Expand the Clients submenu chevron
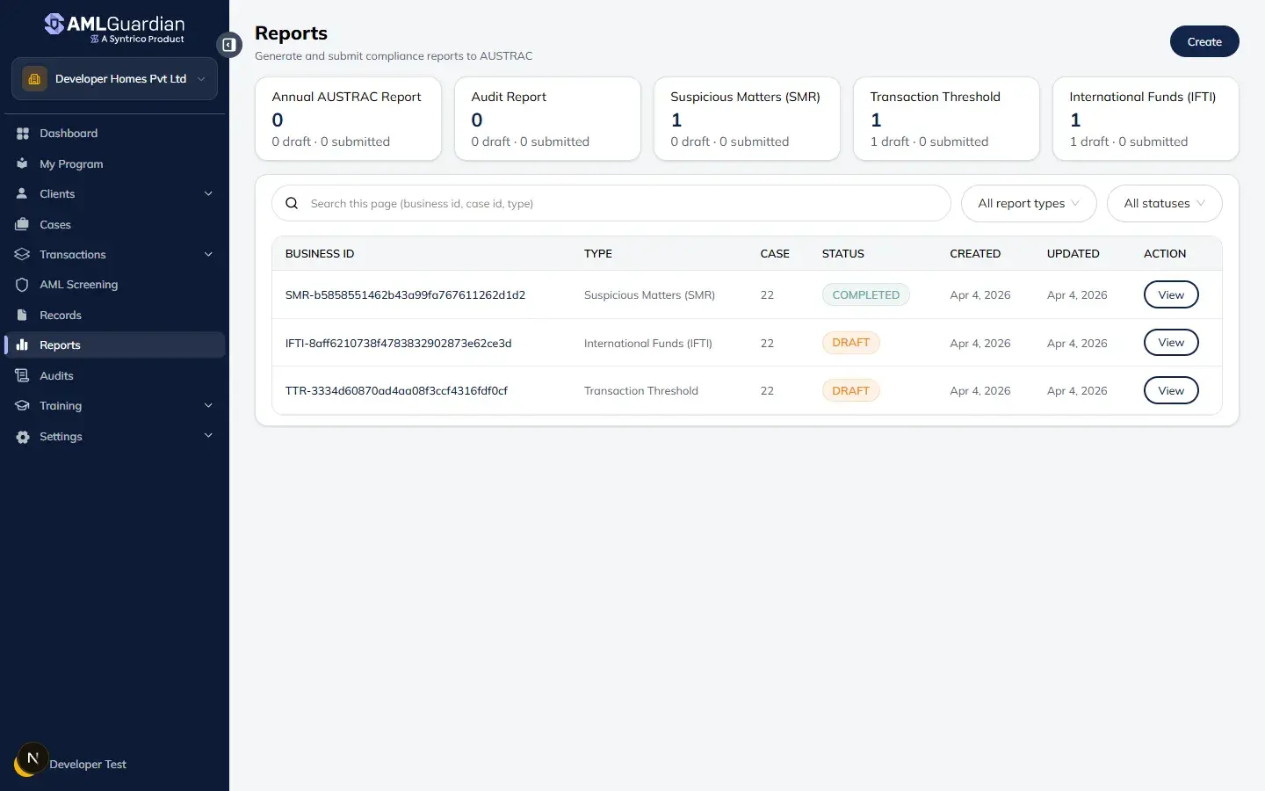1265x791 pixels. (x=208, y=193)
